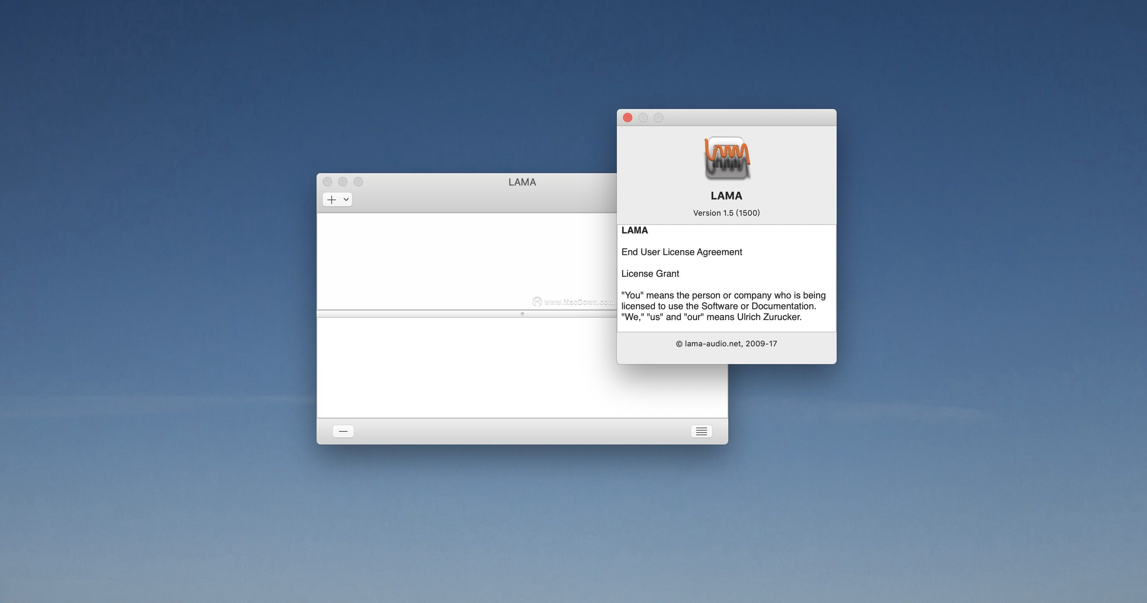
Task: Click the minimize button of main LAMA window
Action: [343, 181]
